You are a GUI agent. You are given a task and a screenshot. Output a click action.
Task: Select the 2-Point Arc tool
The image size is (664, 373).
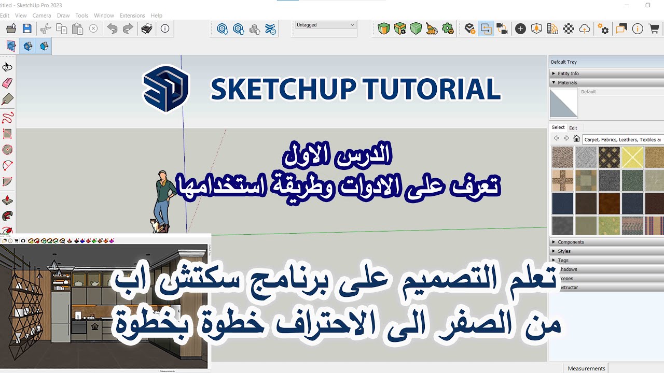click(x=7, y=166)
